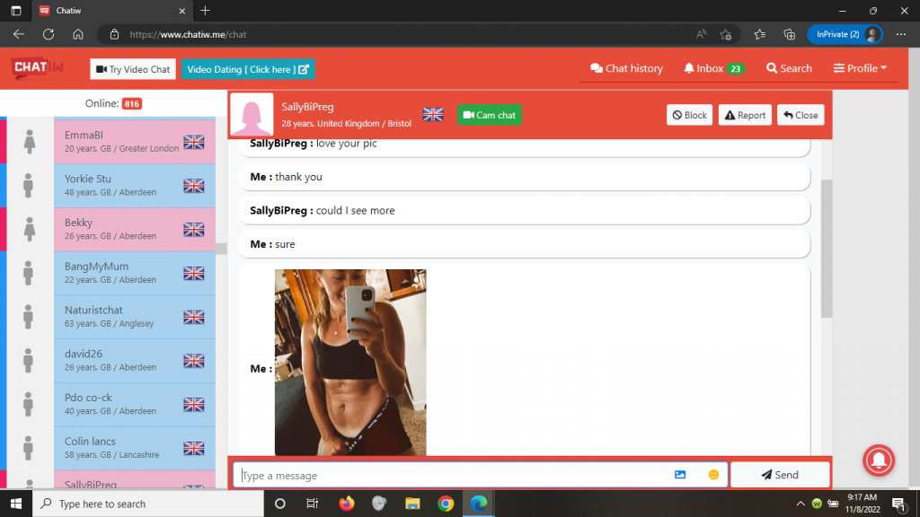Click the Chatiw logo
This screenshot has width=920, height=517.
tap(36, 68)
